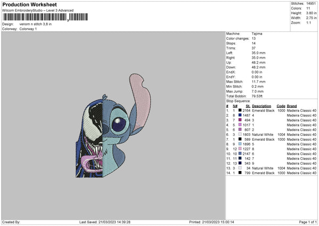This screenshot has width=319, height=226.
Task: Click "Wilcom EmbroideryStudio – Level 3 Advanced" text
Action: (x=38, y=11)
